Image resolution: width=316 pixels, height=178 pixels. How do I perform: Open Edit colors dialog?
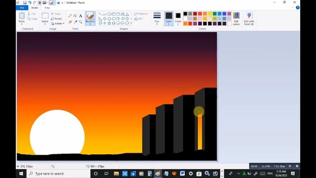(x=236, y=19)
